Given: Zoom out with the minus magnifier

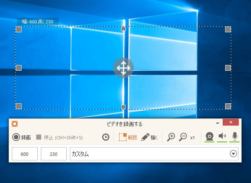Looking at the screenshot, I should pyautogui.click(x=183, y=137).
